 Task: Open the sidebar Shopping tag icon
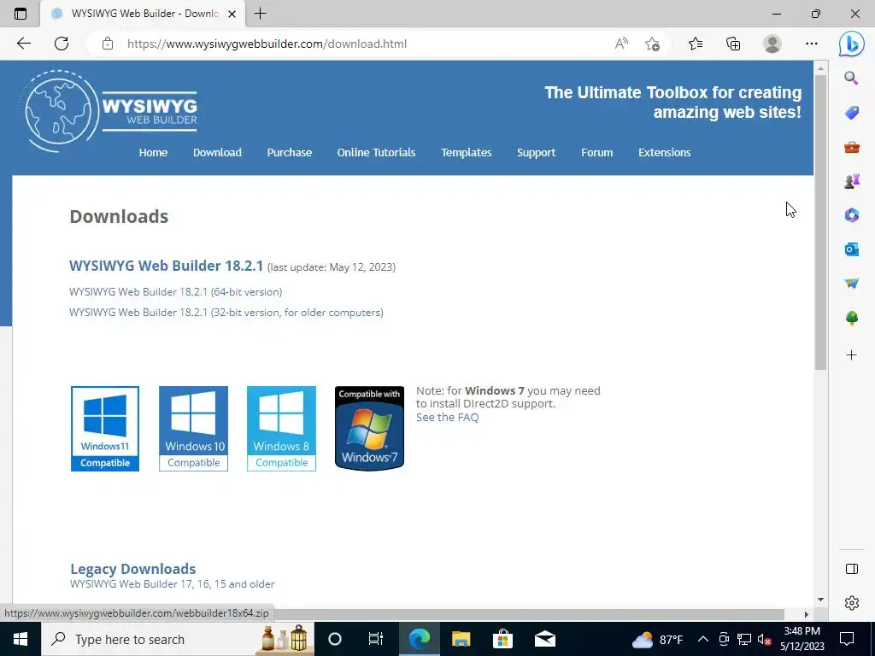(852, 113)
